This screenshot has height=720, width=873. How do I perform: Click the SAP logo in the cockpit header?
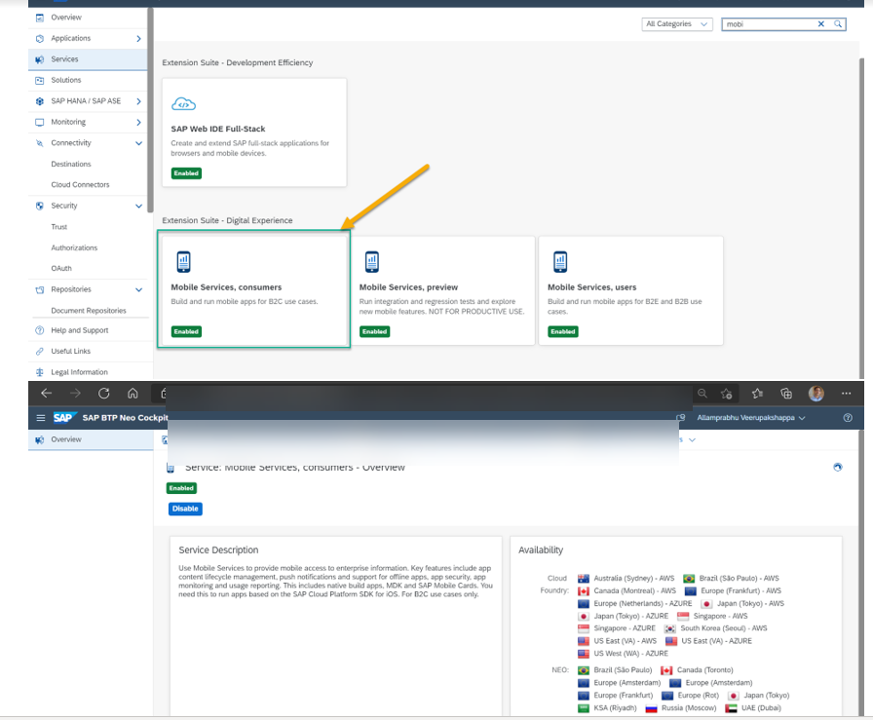(63, 418)
